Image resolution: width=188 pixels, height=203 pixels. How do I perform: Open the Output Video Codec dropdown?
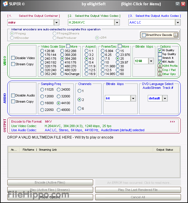(117, 22)
